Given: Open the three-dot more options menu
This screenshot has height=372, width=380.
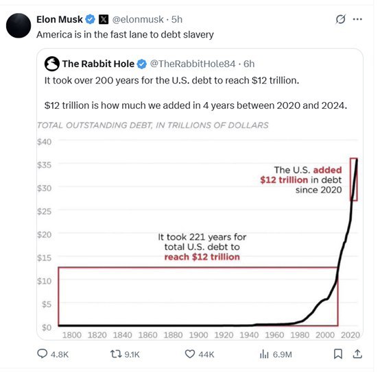Looking at the screenshot, I should click(357, 19).
